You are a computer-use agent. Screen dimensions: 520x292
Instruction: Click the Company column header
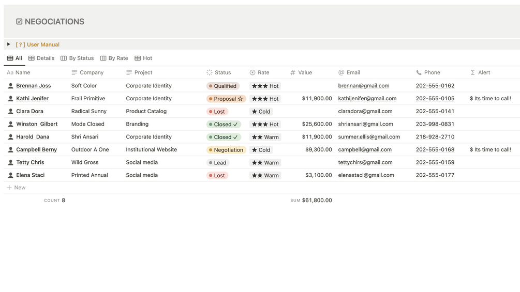87,72
